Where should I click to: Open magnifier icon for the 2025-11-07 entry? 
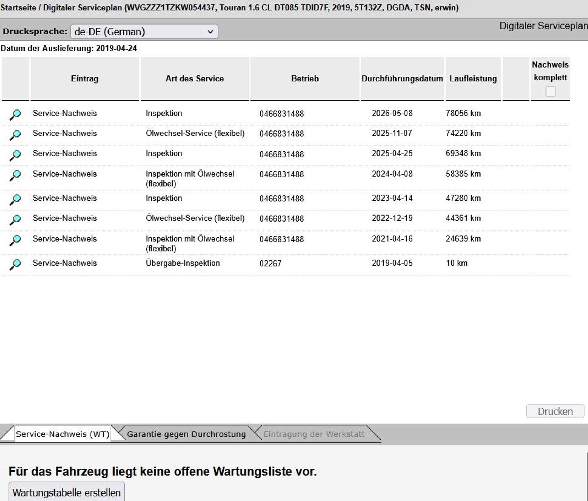tap(15, 135)
